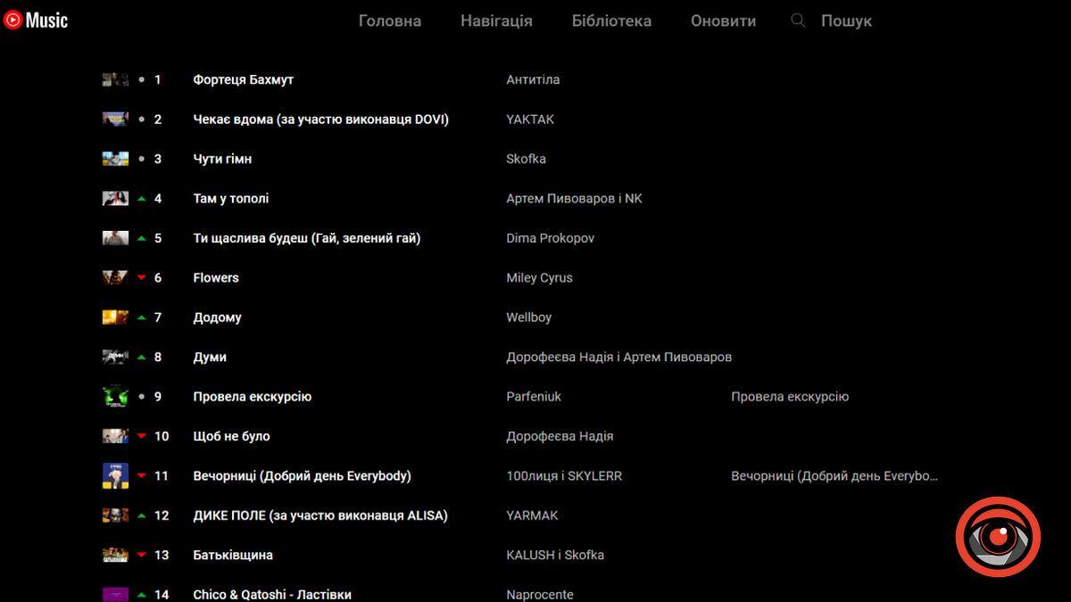This screenshot has width=1071, height=602.
Task: Click the grey dot beside rank 1
Action: [141, 80]
